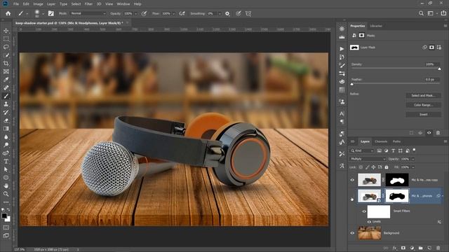This screenshot has height=252, width=449.
Task: Select the Move tool
Action: point(6,31)
